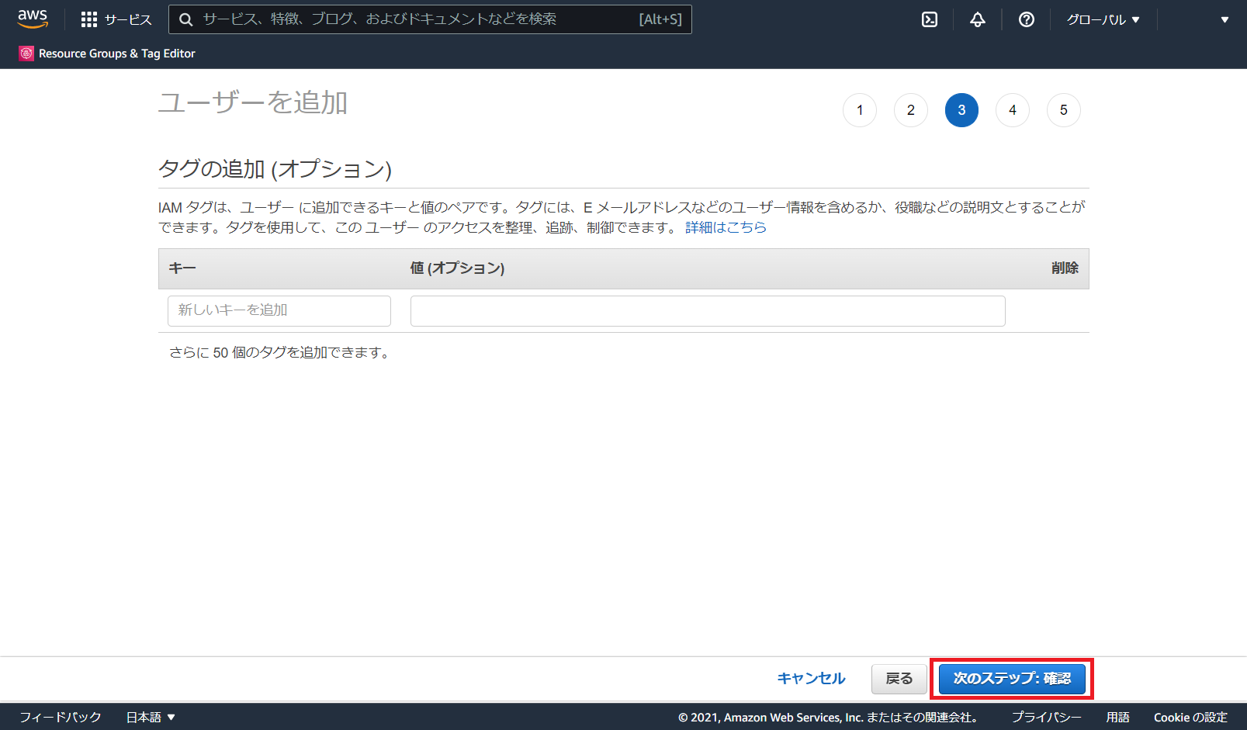Click the 次のステップ: 確認 button

coord(1011,679)
